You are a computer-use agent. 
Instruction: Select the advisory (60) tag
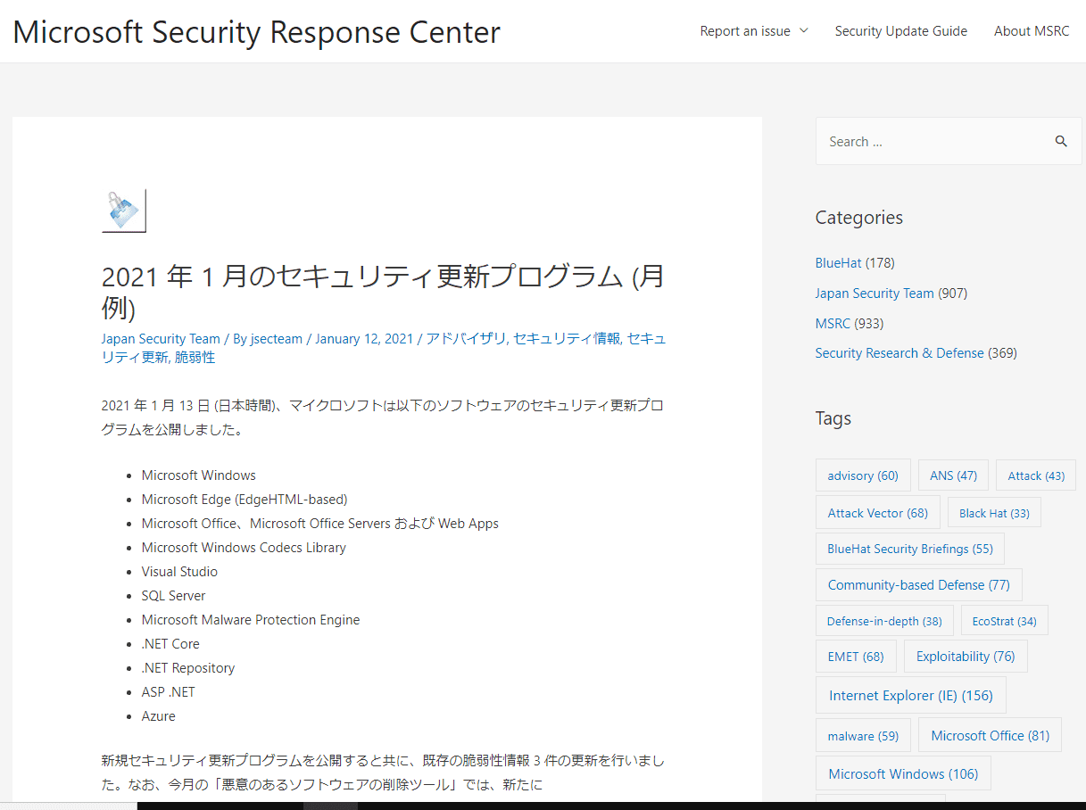pos(862,475)
